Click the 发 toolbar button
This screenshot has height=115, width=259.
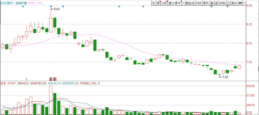[154, 3]
